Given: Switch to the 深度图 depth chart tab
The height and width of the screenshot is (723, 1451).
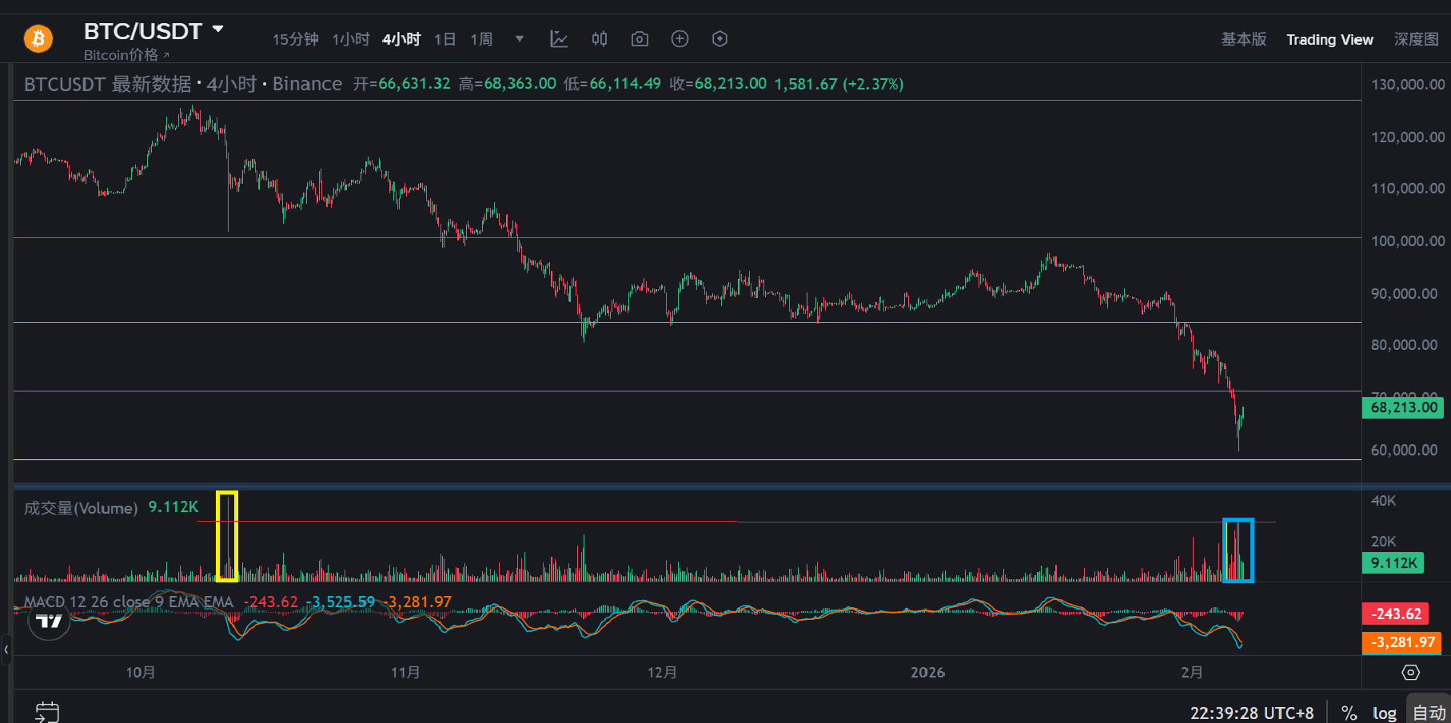Looking at the screenshot, I should (1416, 39).
